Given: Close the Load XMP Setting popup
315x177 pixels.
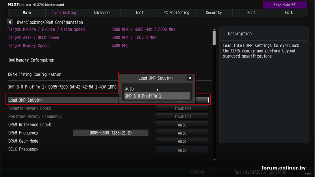Looking at the screenshot, I should tap(190, 78).
